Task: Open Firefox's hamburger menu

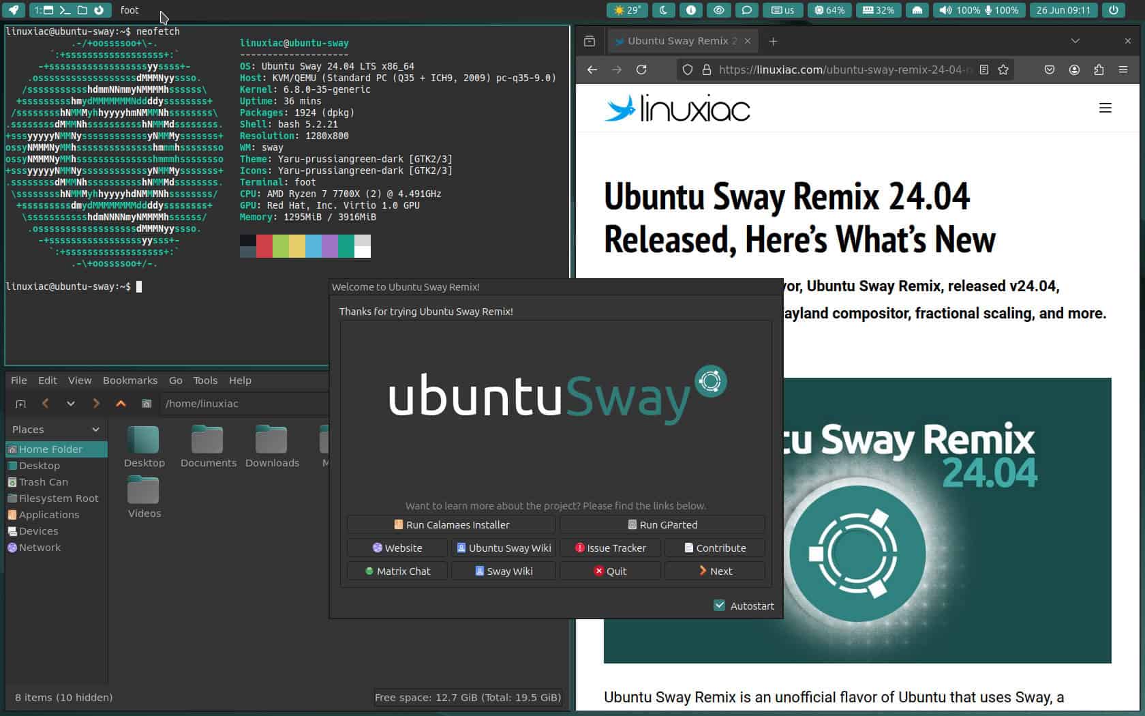Action: point(1123,69)
